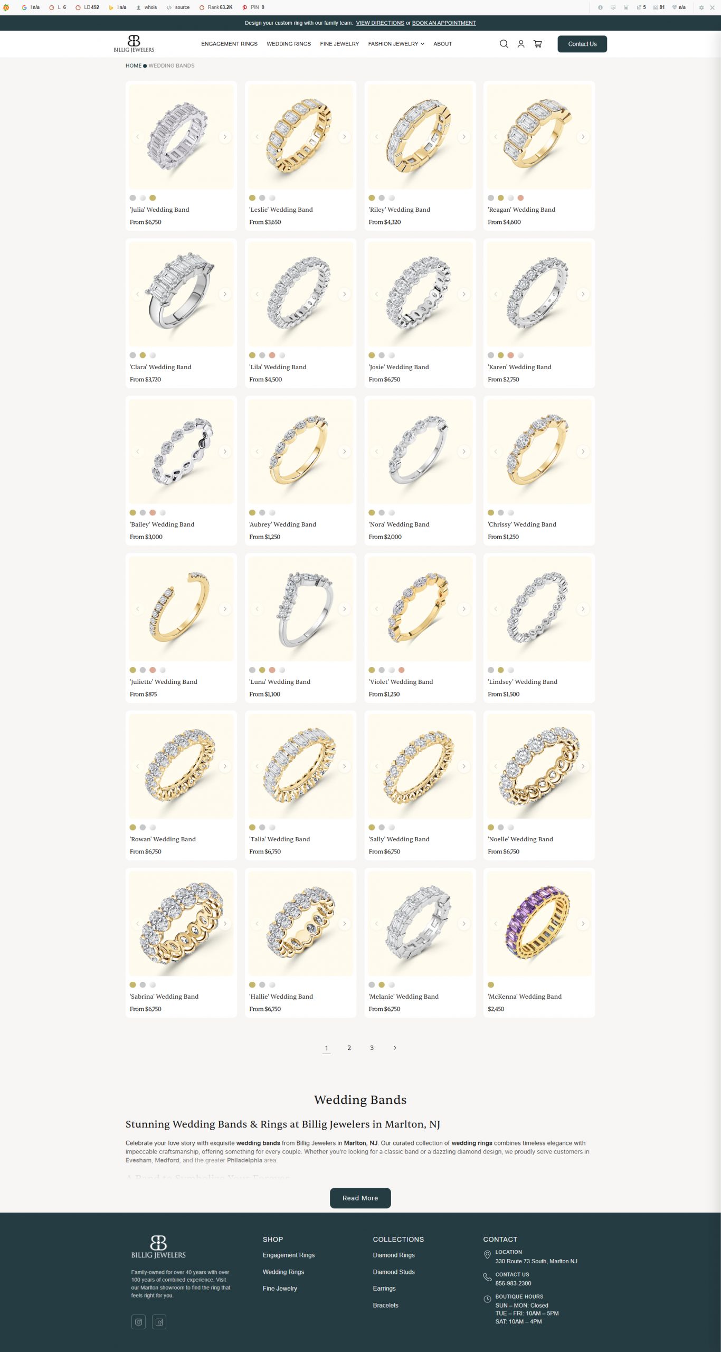This screenshot has width=721, height=1352.
Task: Select rose gold swatch for 'Violet' Wedding Band
Action: pos(401,670)
